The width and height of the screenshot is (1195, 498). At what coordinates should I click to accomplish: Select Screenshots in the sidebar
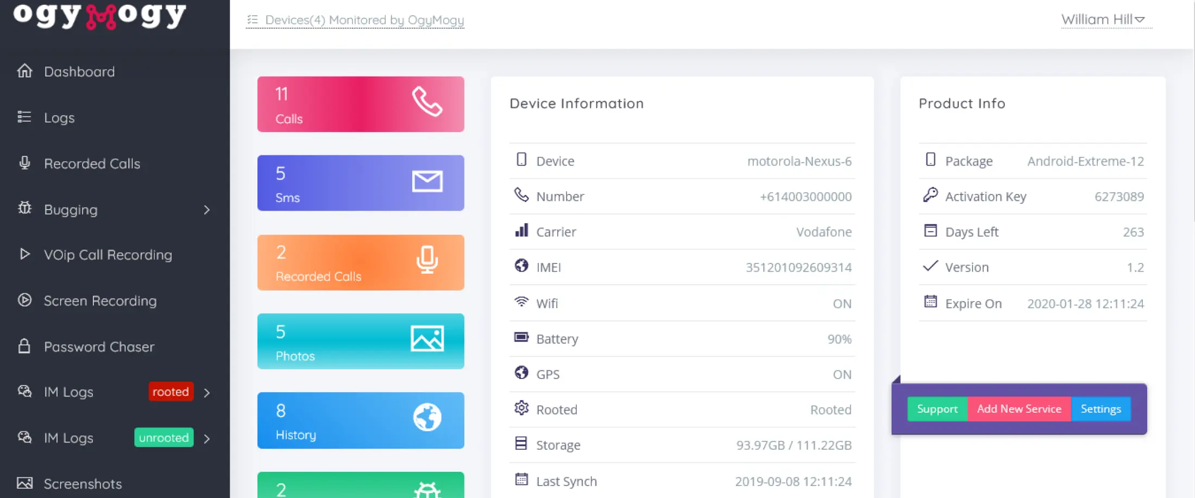[83, 483]
